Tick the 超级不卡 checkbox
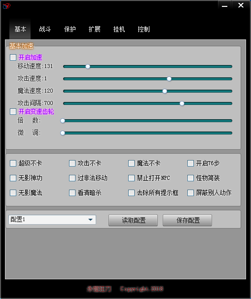This screenshot has width=251, height=299. click(x=13, y=163)
